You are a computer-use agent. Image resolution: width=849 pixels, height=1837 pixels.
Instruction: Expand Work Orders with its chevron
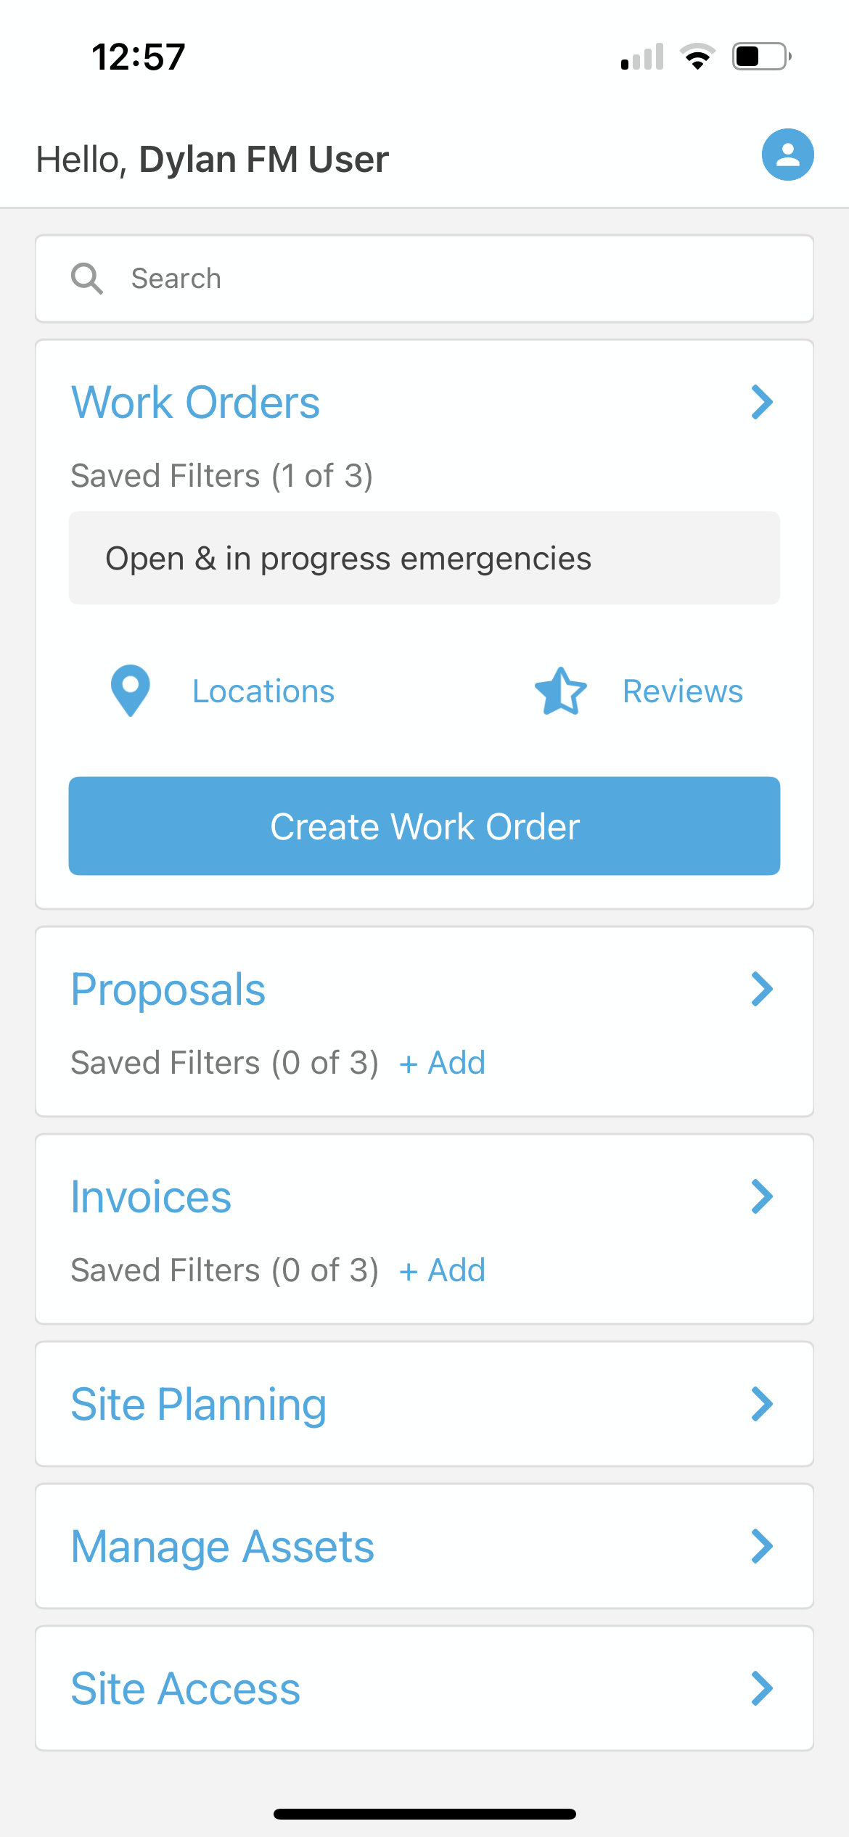point(762,402)
